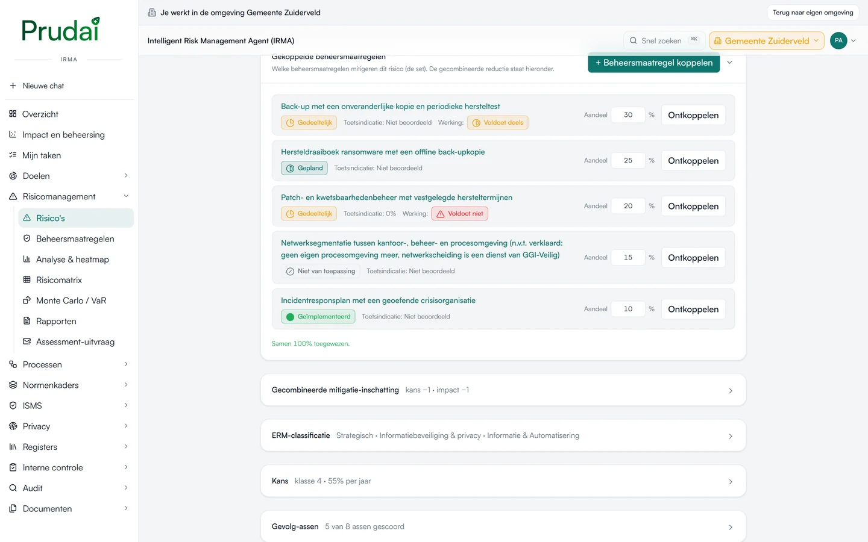Open the Gemeente Zuiderveld environment dropdown
Screen dimensions: 868x542
[x=767, y=40]
